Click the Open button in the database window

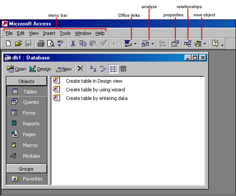[x=16, y=69]
